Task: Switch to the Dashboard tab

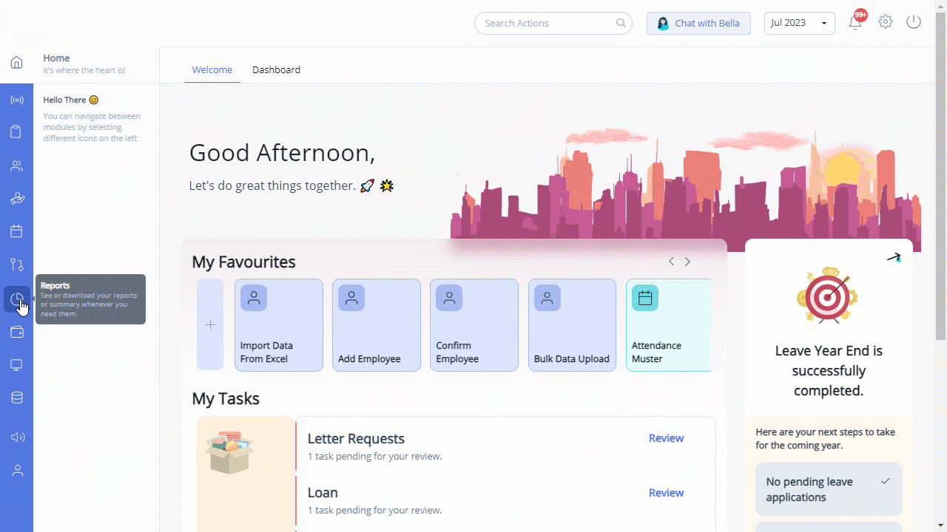Action: [276, 69]
